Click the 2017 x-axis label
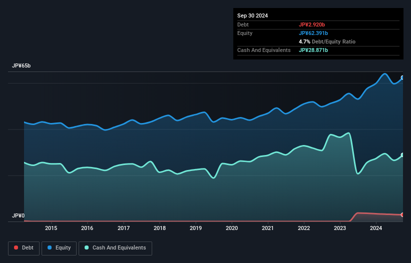This screenshot has height=263, width=411. (124, 228)
